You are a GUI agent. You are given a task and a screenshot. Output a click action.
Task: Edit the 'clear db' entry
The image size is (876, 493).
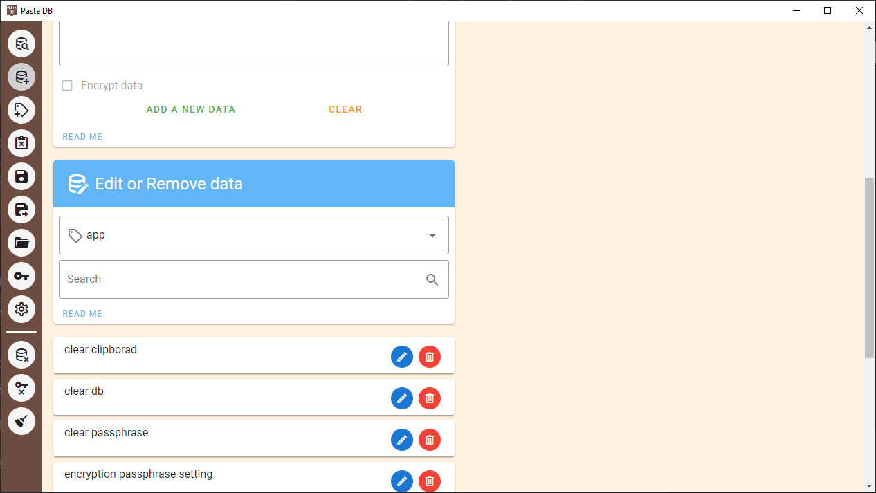click(402, 398)
